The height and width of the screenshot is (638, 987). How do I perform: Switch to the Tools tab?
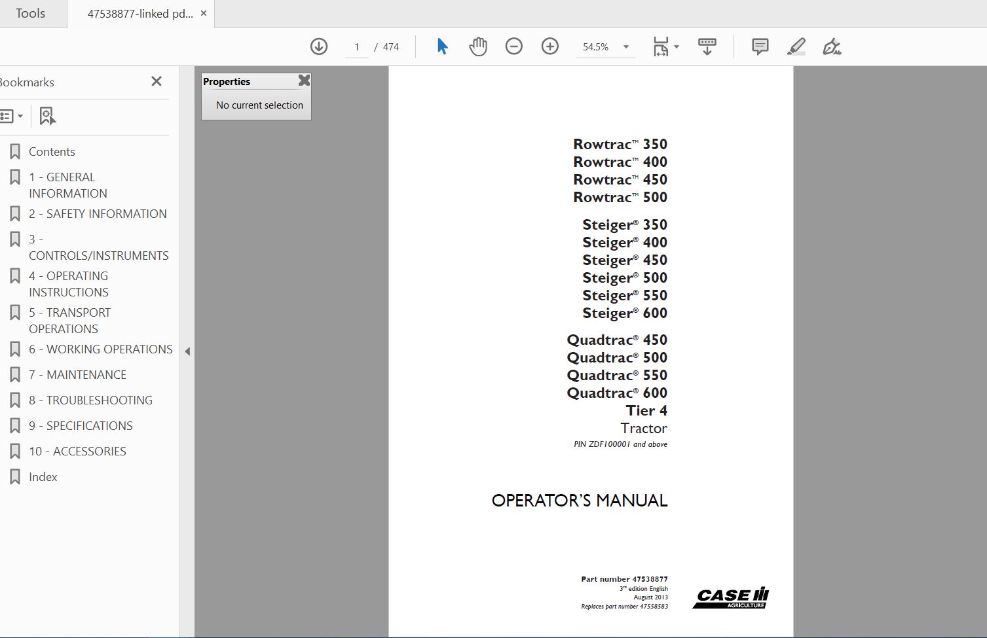pyautogui.click(x=31, y=14)
